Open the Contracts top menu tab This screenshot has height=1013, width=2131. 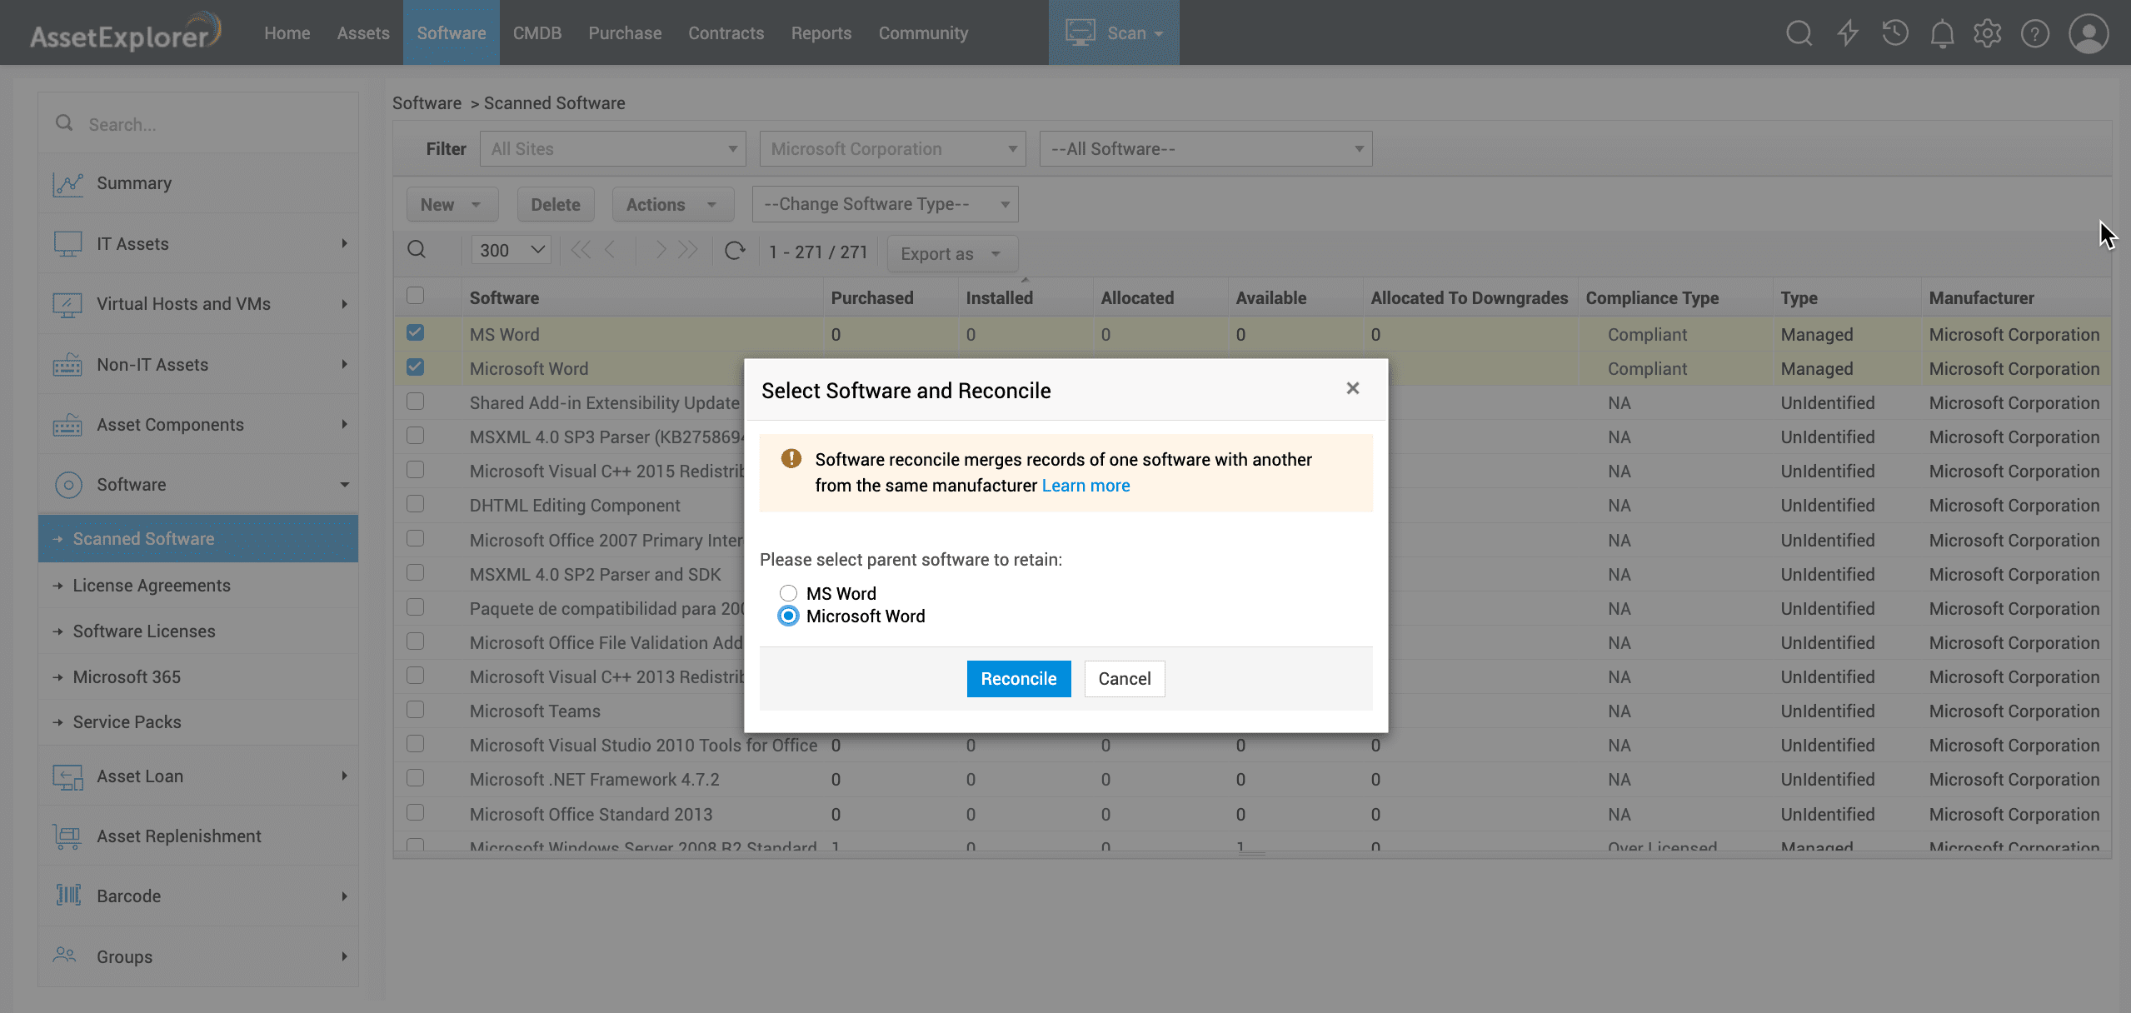pyautogui.click(x=726, y=33)
